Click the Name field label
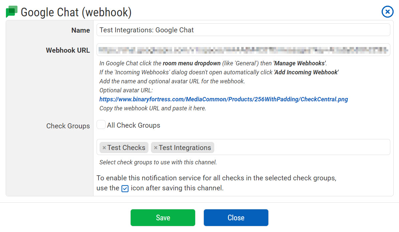399x232 pixels. [81, 30]
